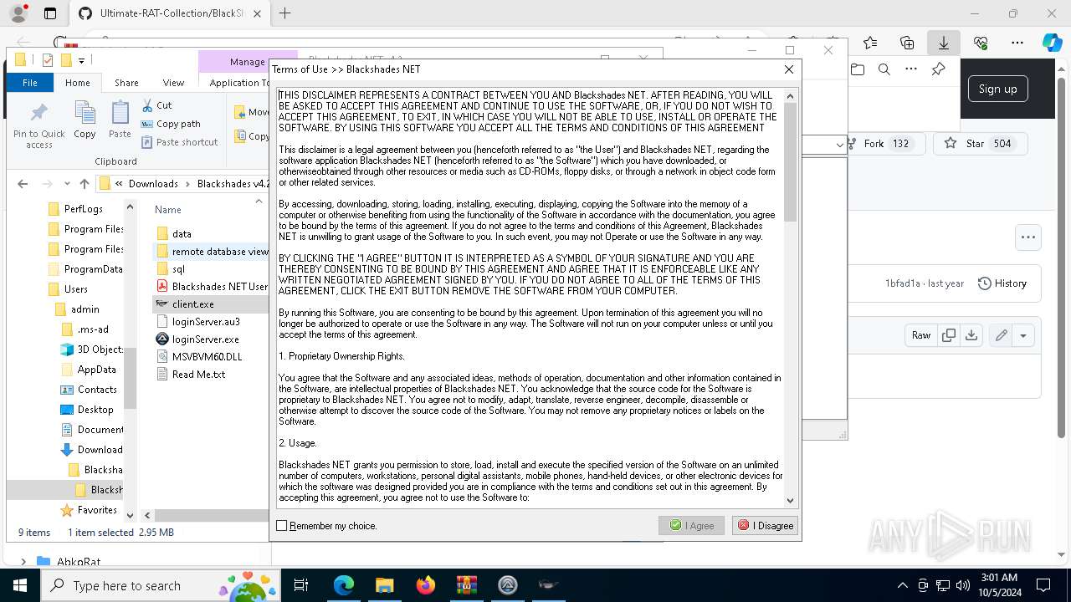This screenshot has width=1071, height=602.
Task: Select client.exe in file list
Action: 192,304
